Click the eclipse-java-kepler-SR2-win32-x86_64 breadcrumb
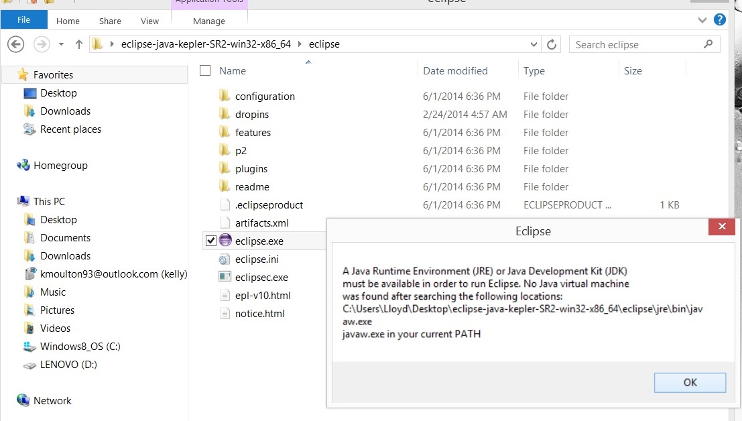 pyautogui.click(x=206, y=44)
